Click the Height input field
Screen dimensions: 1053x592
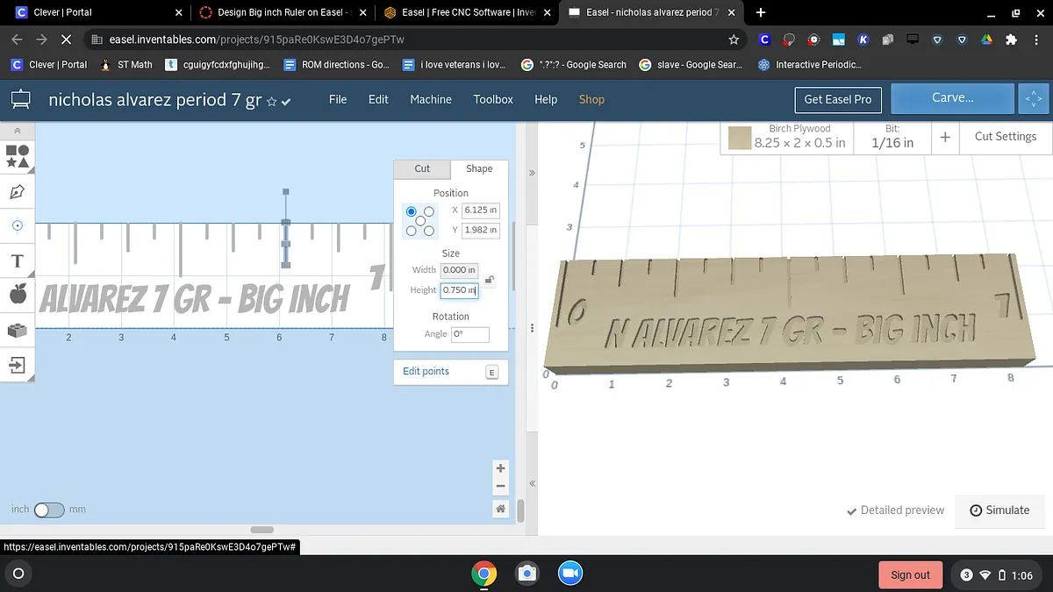[458, 289]
